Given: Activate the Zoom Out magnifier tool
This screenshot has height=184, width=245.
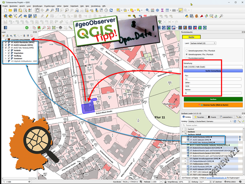Looking at the screenshot, I should click(52, 10).
